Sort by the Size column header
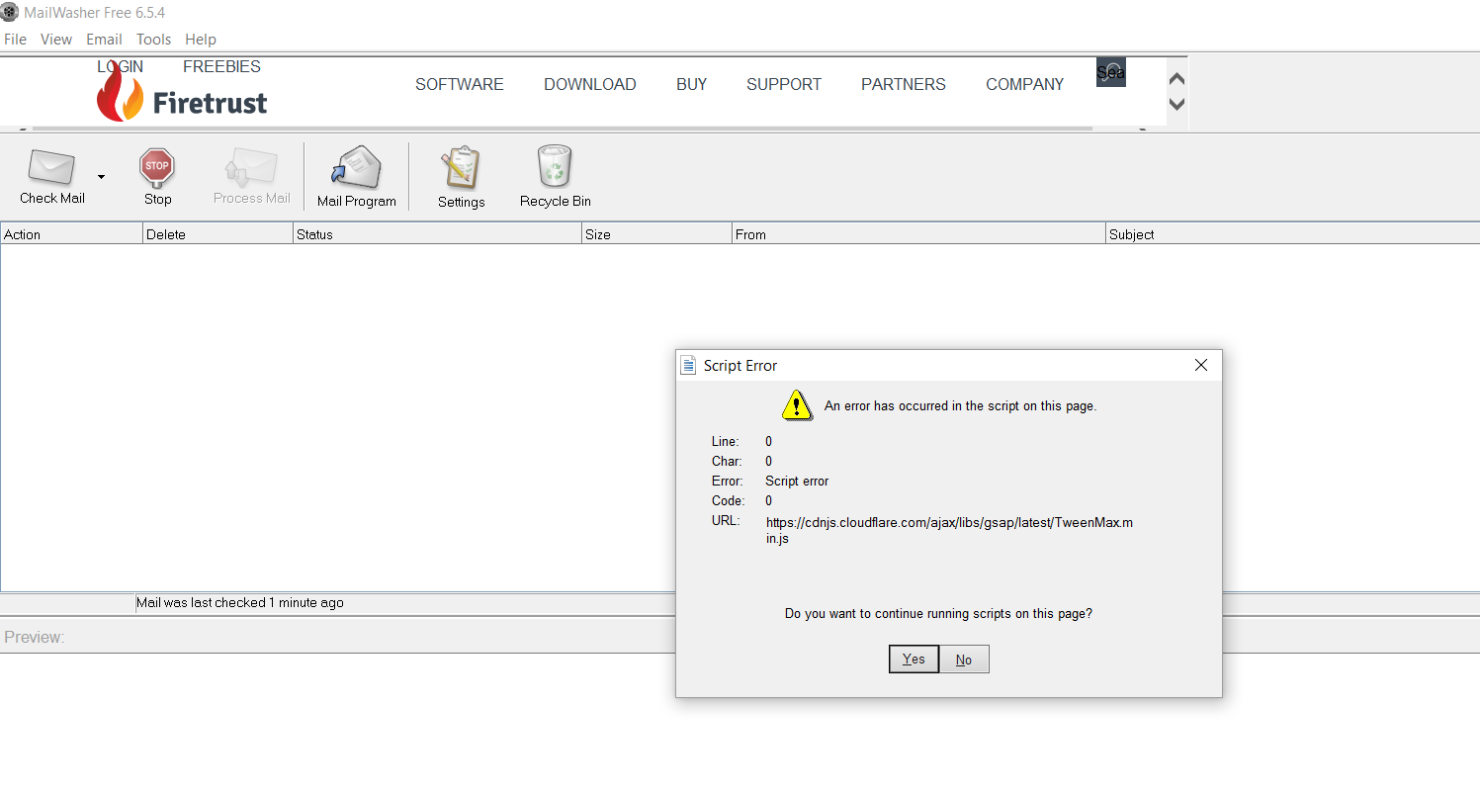Screen dimensions: 1480x793 (x=656, y=234)
